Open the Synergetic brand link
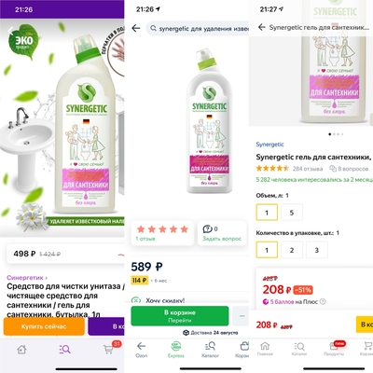Screen dimensions: 373x373 click(269, 145)
